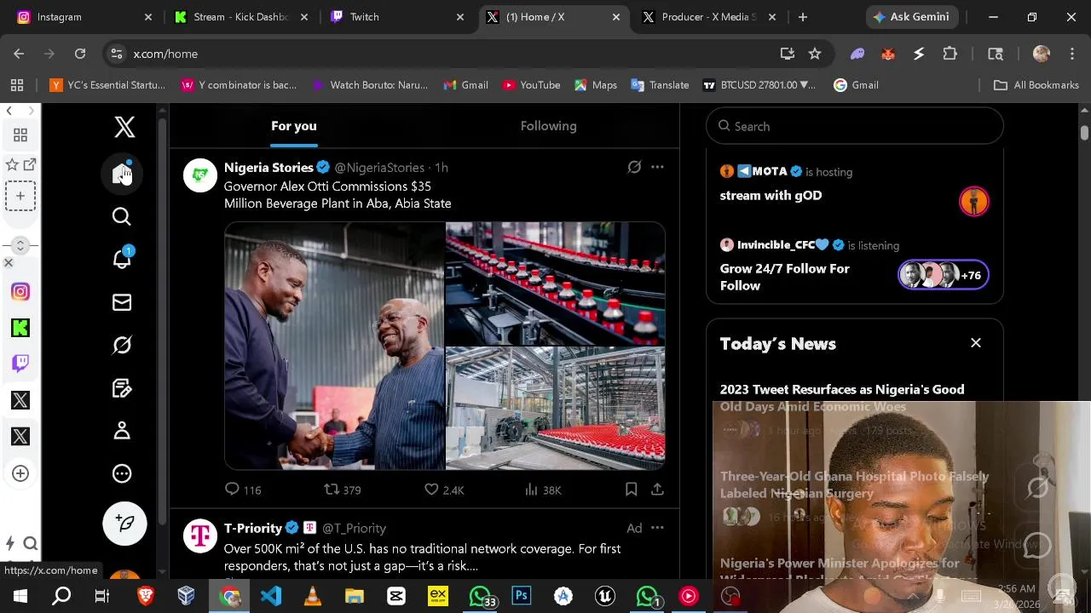The image size is (1091, 613).
Task: Open the Nigeria Stories post more options
Action: point(657,168)
